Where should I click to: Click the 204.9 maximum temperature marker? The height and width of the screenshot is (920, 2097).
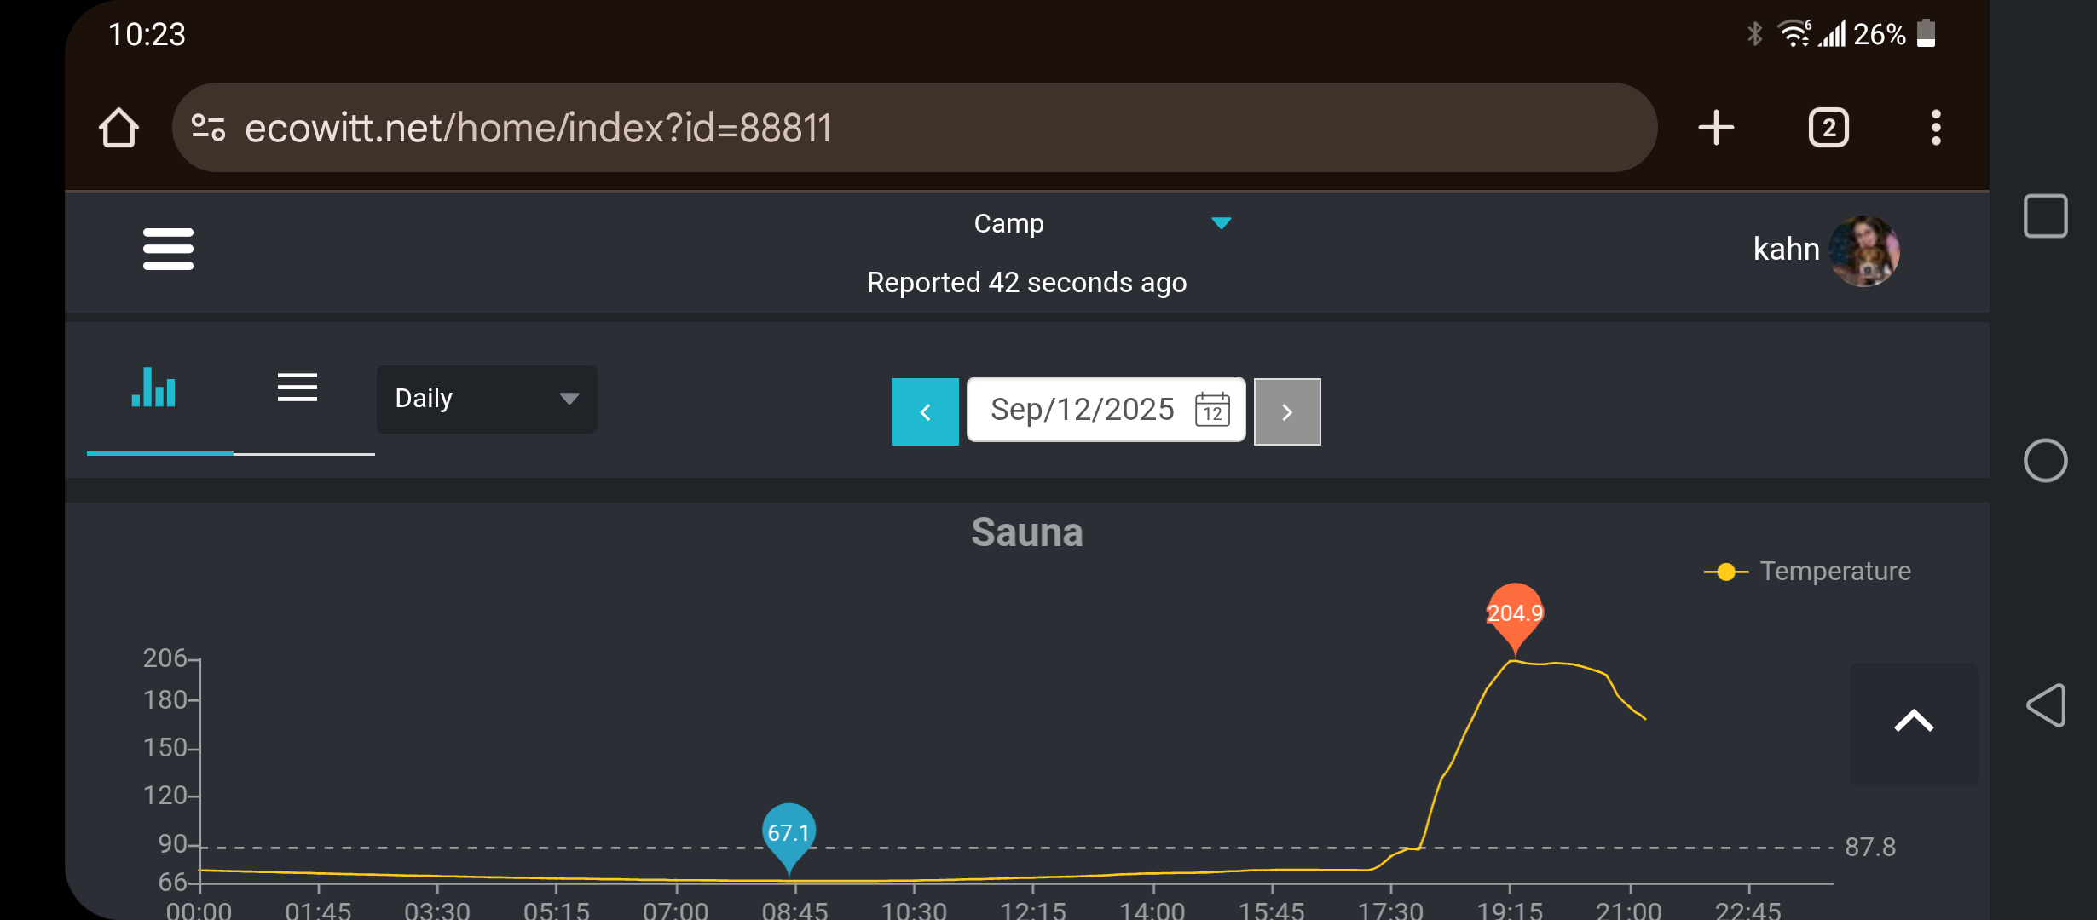point(1514,612)
